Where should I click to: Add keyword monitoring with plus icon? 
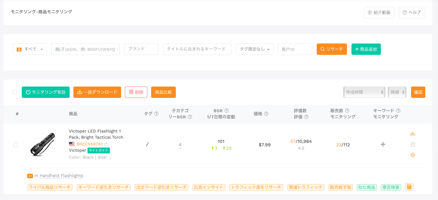[x=383, y=145]
